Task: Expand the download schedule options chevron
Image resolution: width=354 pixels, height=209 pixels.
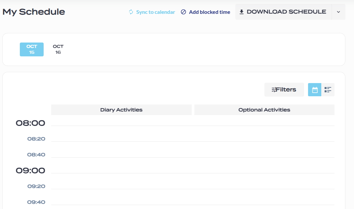Action: tap(338, 12)
